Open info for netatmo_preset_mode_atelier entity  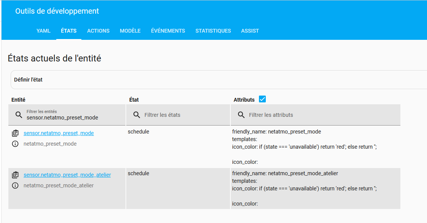(x=15, y=186)
